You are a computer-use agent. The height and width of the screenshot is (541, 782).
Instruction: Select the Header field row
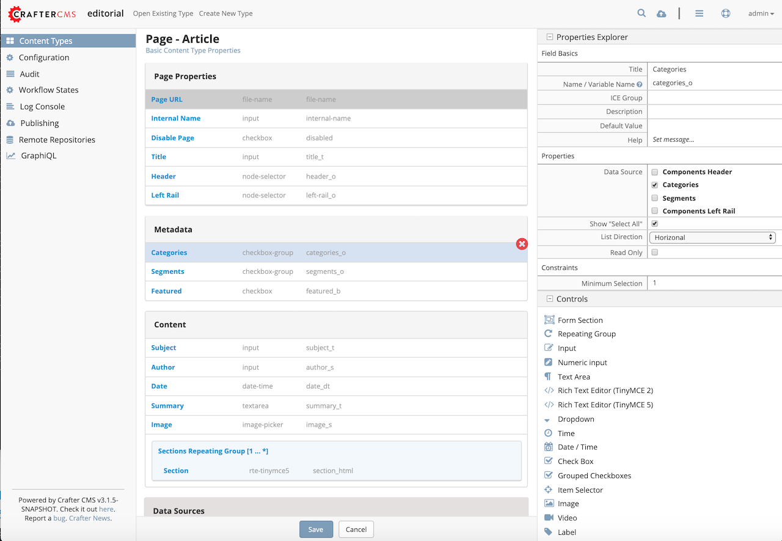tap(336, 176)
